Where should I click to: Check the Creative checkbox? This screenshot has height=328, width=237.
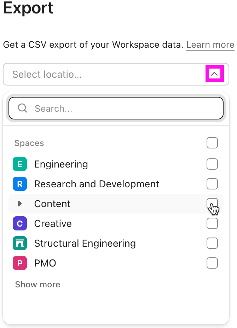(x=212, y=223)
